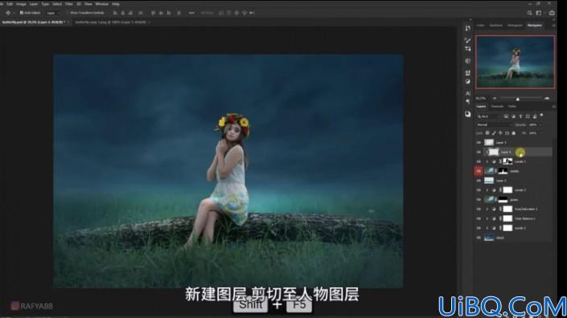Switch to the Paths tab
Viewport: 567px width, 318px height.
click(512, 107)
